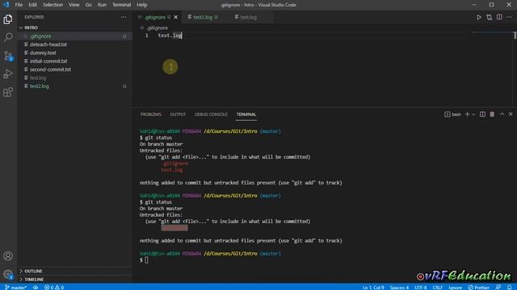This screenshot has height=290, width=517.
Task: Split the editor to the right
Action: pyautogui.click(x=499, y=17)
